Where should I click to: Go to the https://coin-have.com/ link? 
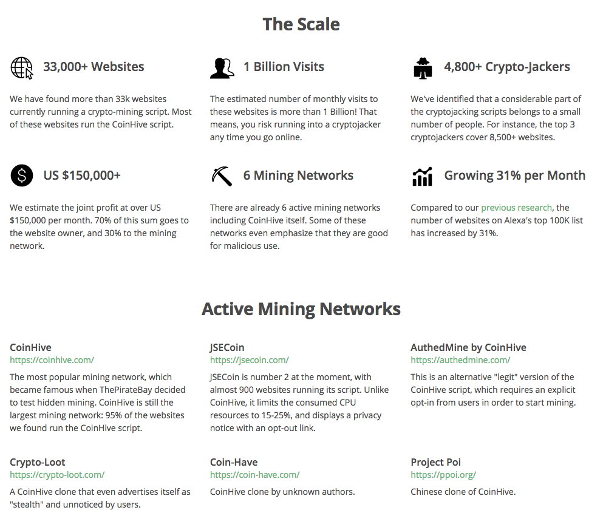coord(254,475)
